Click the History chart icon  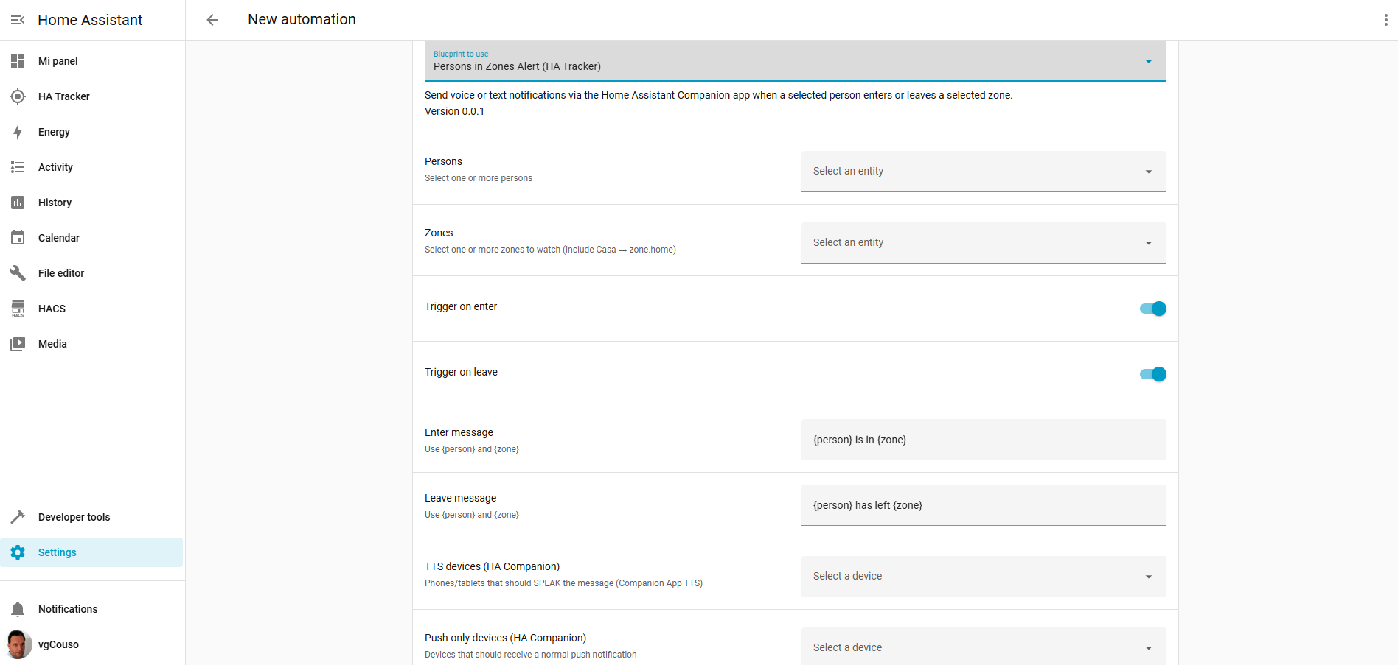click(x=18, y=203)
